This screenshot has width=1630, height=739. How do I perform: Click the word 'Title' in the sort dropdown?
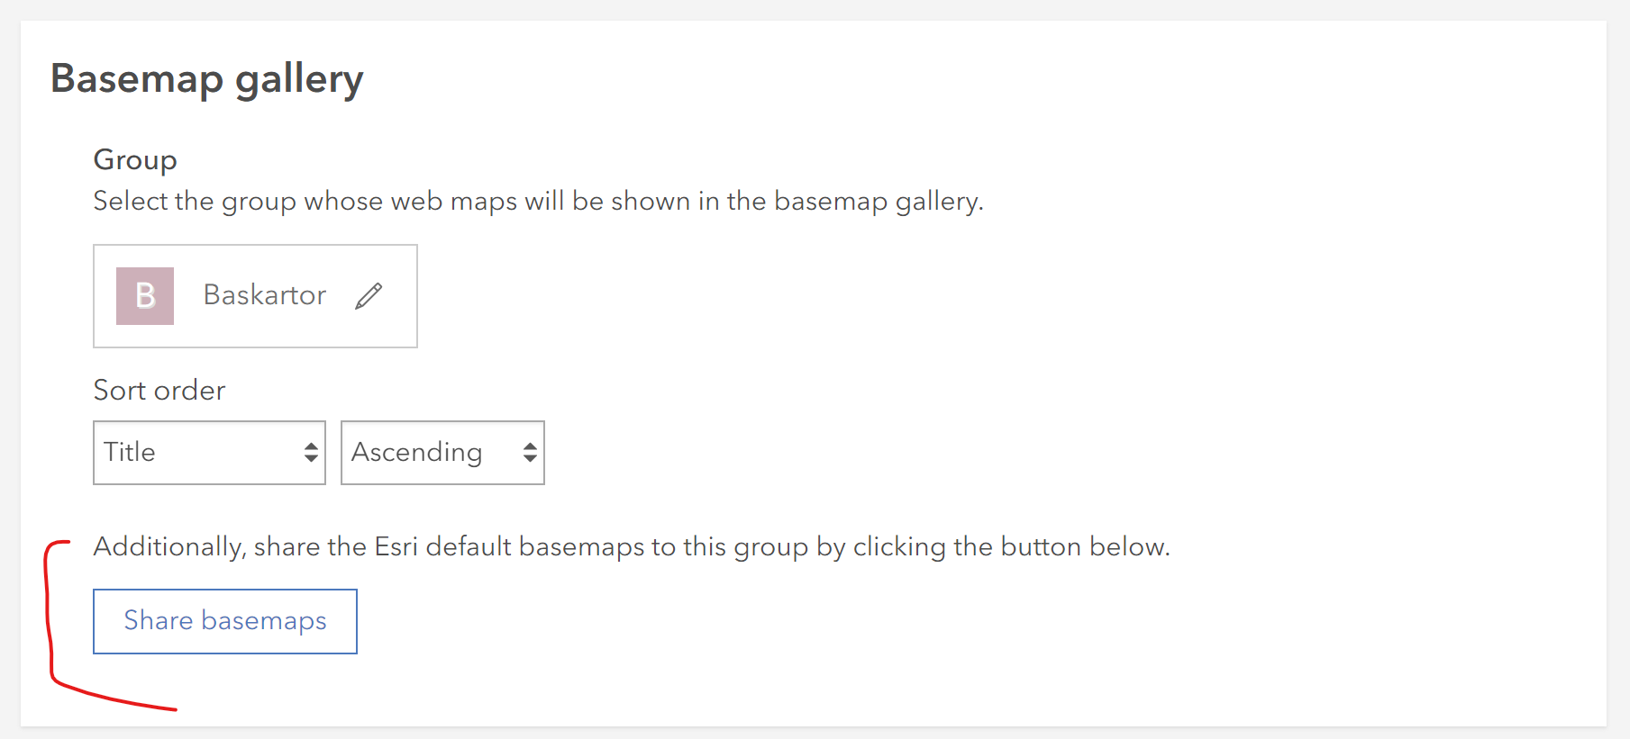pos(130,452)
